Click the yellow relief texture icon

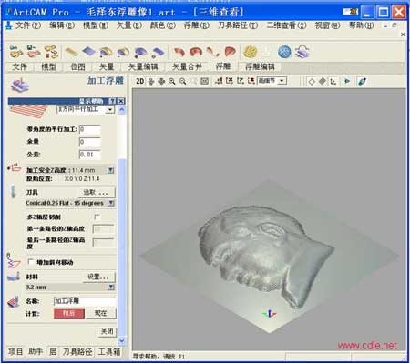(x=251, y=52)
